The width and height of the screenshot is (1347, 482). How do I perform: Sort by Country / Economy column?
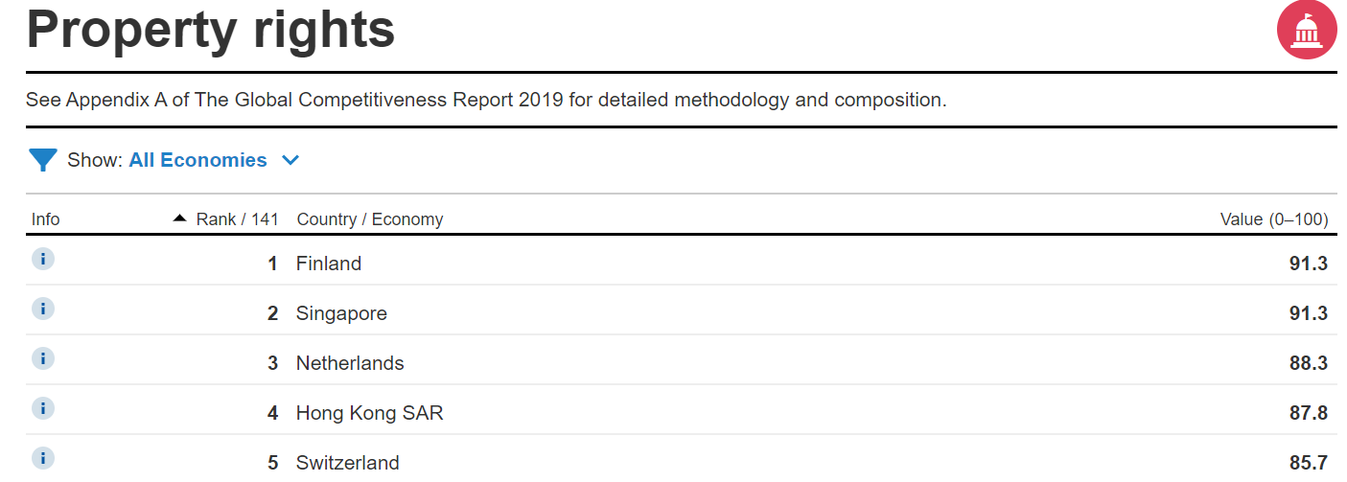point(370,219)
